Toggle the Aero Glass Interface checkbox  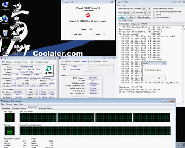click(154, 17)
